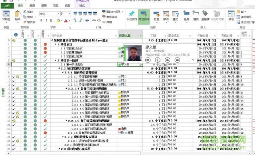Screen dimensions: 255x155
Task: Collapse the 1 项目启动 summary task
Action: (55, 44)
